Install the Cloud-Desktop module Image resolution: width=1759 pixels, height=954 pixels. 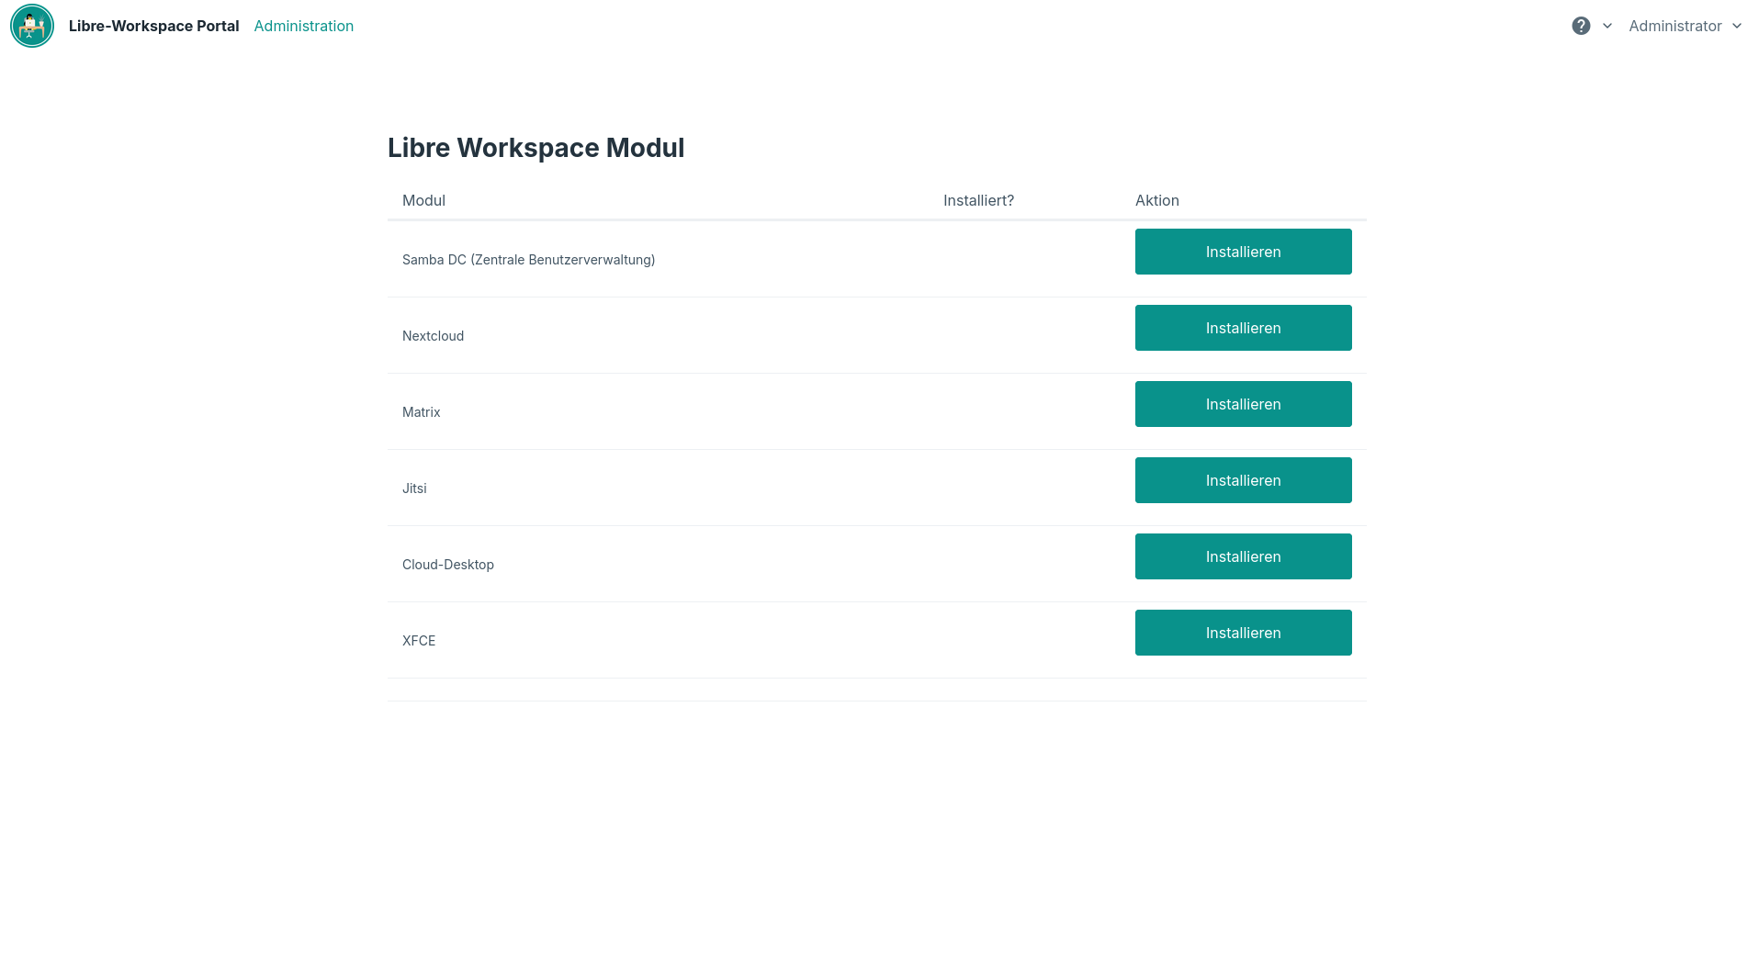pyautogui.click(x=1242, y=556)
